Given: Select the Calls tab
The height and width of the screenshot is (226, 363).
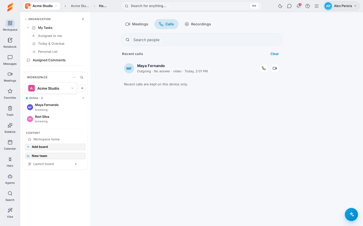Looking at the screenshot, I should pyautogui.click(x=166, y=24).
